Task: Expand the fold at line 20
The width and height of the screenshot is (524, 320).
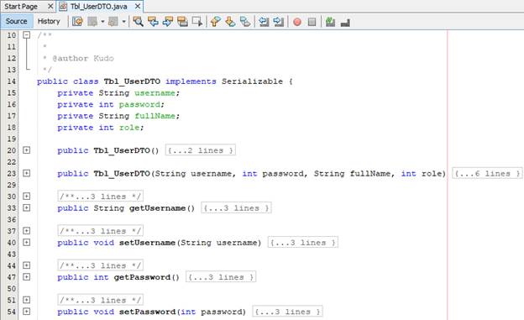Action: point(26,150)
